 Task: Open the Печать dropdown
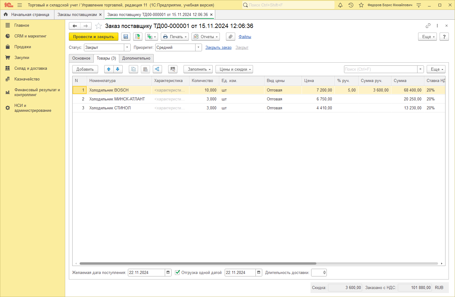point(175,37)
